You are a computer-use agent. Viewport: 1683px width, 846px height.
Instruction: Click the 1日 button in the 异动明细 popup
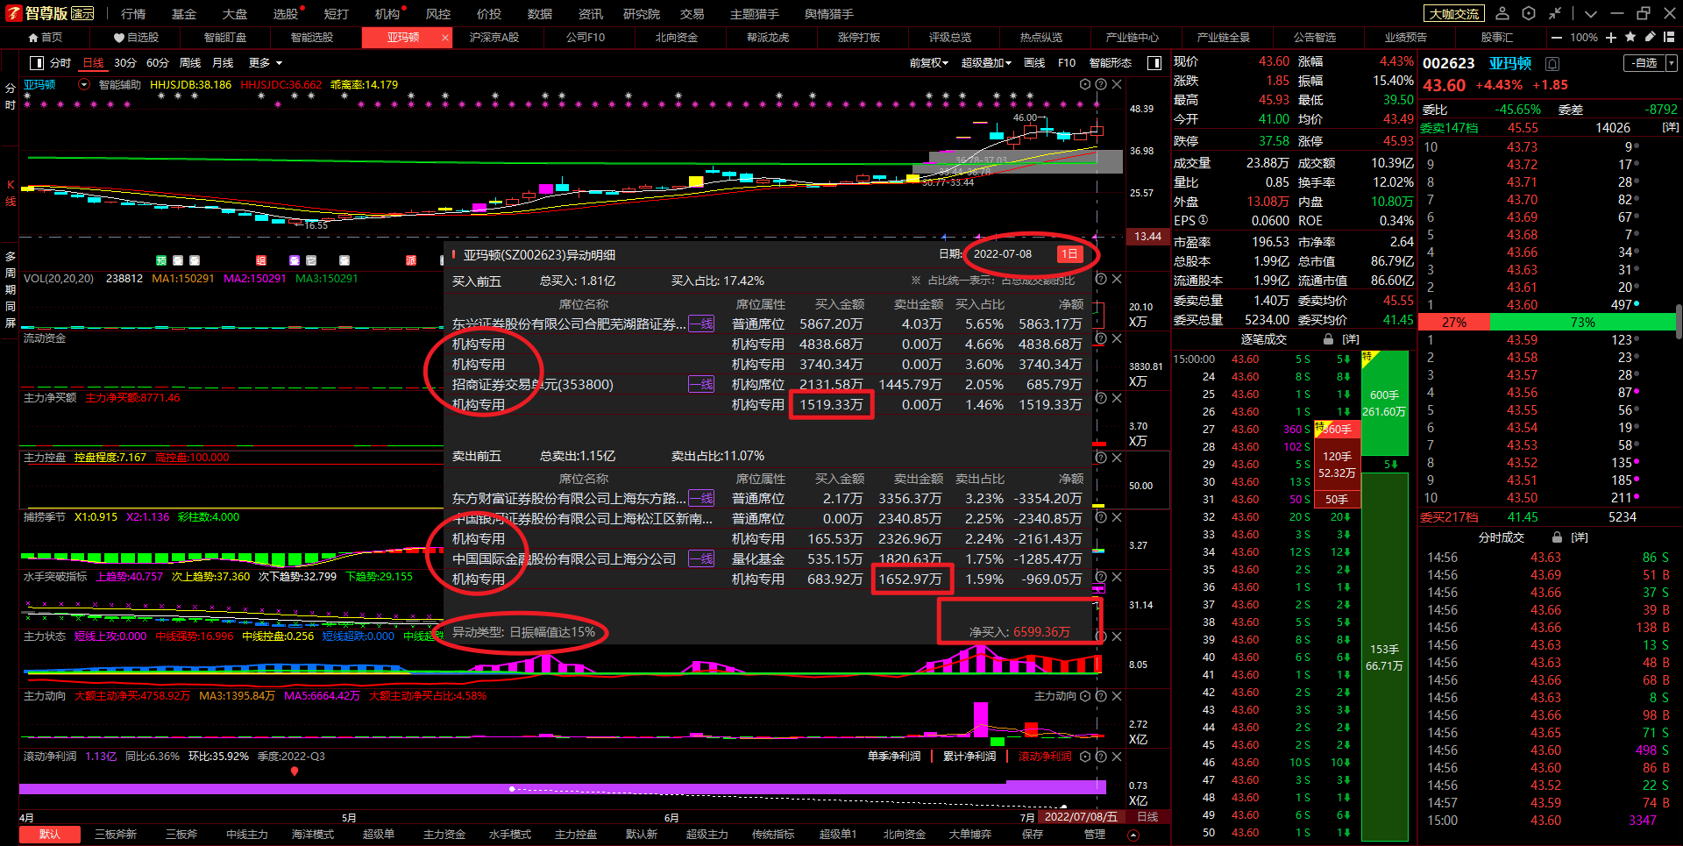click(x=1069, y=254)
